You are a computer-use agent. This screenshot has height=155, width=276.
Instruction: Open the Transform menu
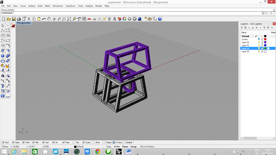coord(70,6)
